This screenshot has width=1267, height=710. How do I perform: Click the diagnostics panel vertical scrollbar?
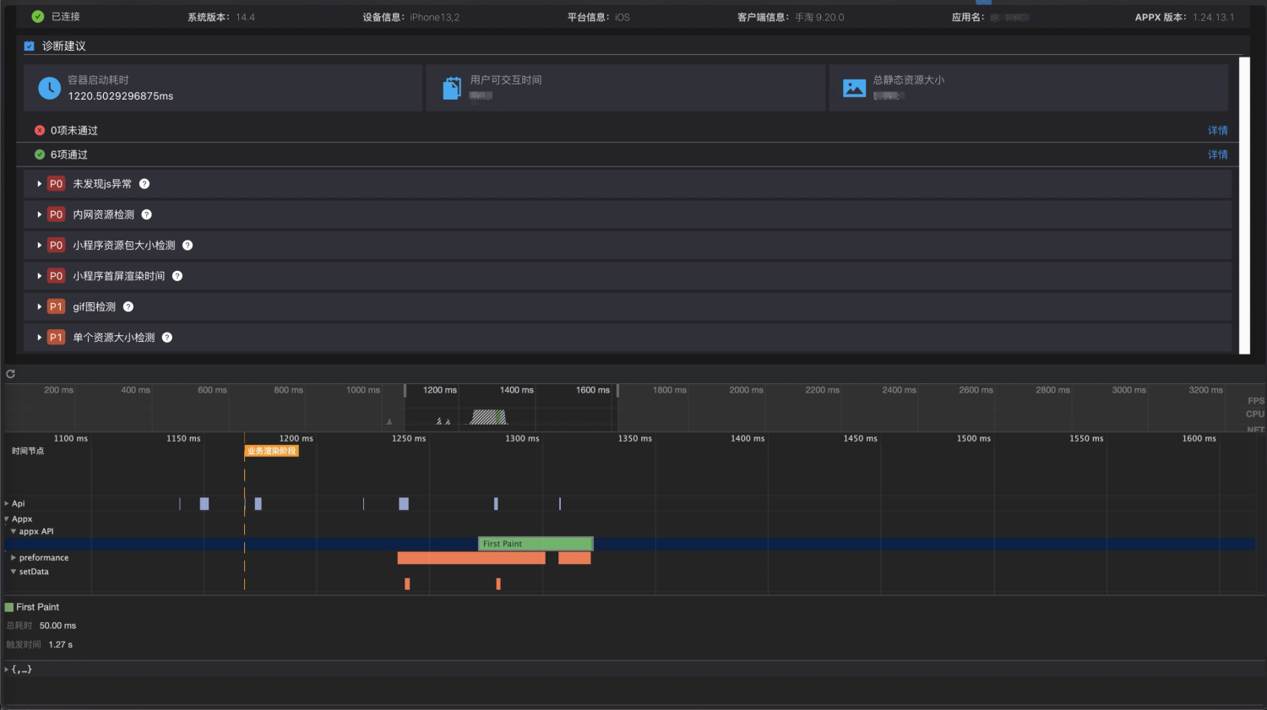coord(1244,205)
